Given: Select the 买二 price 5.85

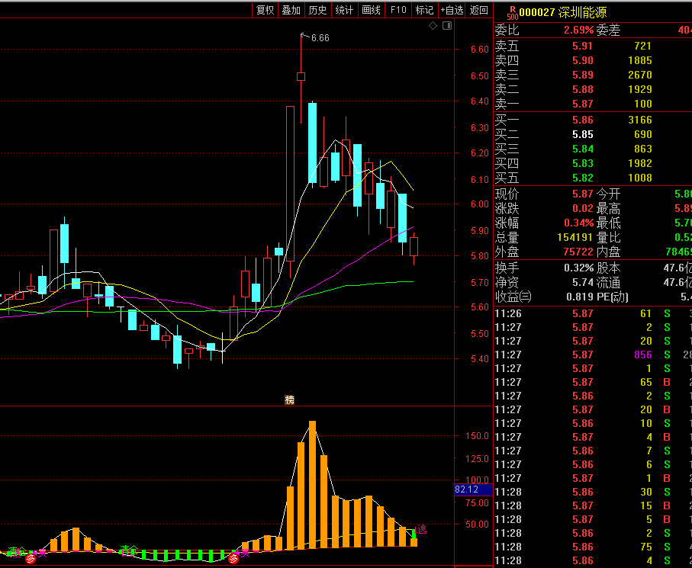Looking at the screenshot, I should click(583, 134).
